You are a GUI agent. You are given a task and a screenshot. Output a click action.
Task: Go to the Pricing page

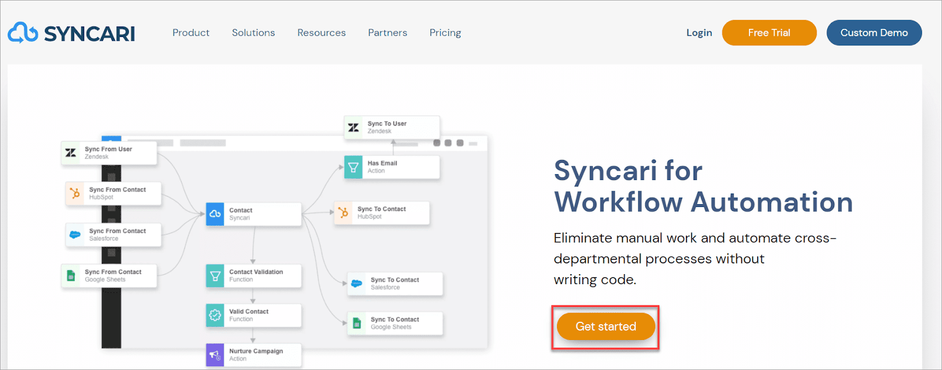point(445,33)
